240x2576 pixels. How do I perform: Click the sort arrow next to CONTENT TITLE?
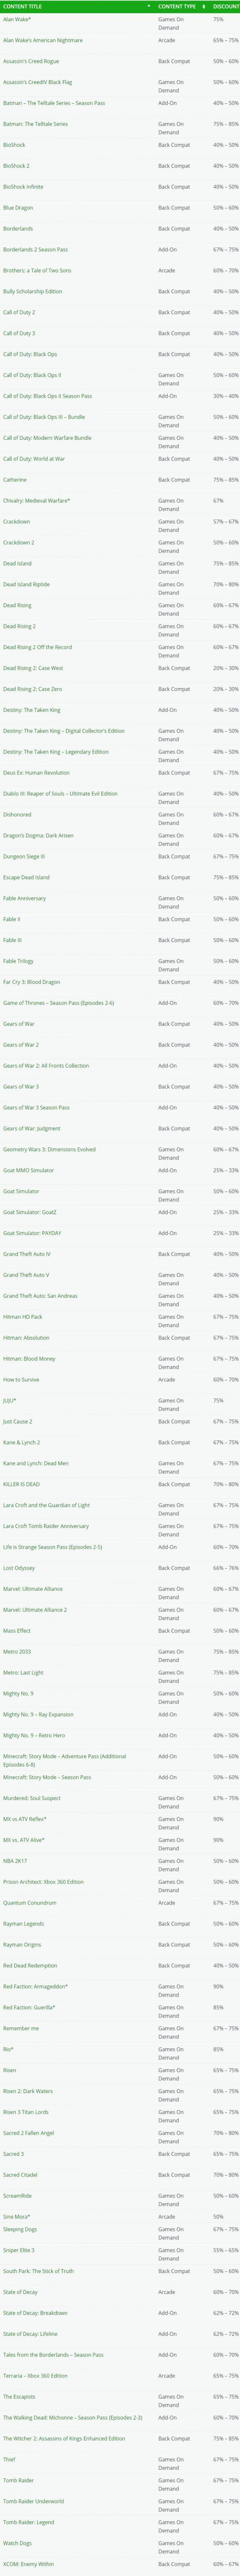tap(148, 6)
